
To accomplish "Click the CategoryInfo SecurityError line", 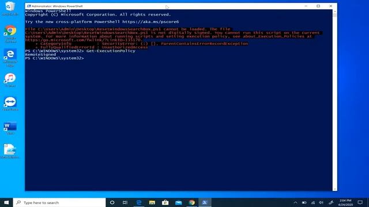I will [142, 44].
